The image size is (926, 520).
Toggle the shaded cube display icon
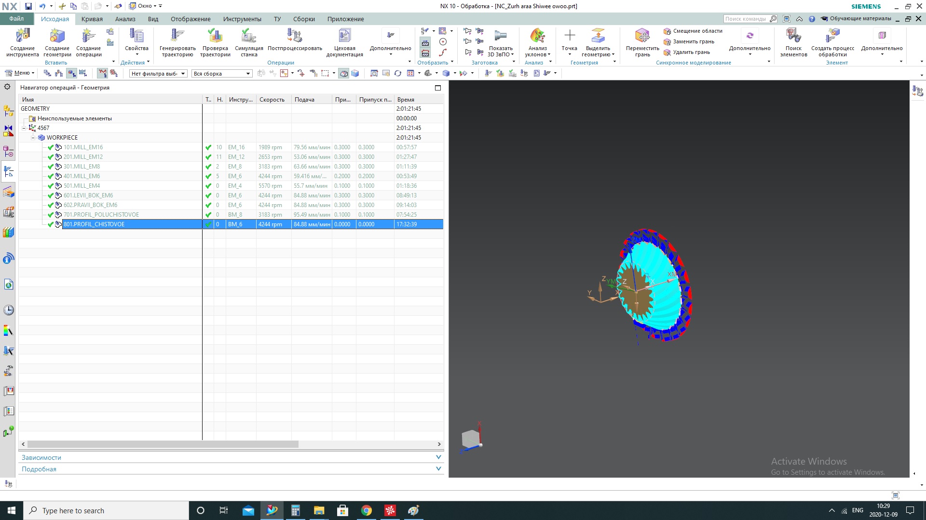tap(355, 73)
